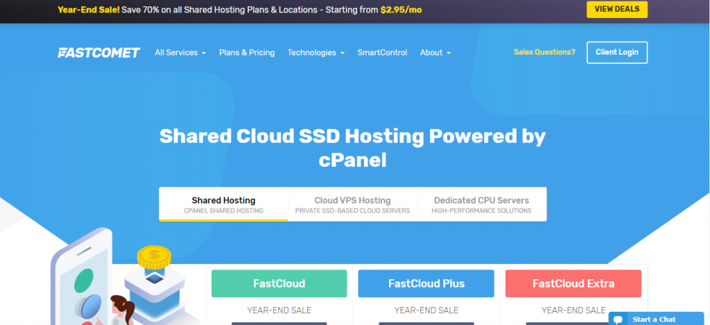This screenshot has width=710, height=325.
Task: Choose the blue FastCloud Plus plan header
Action: (x=426, y=283)
